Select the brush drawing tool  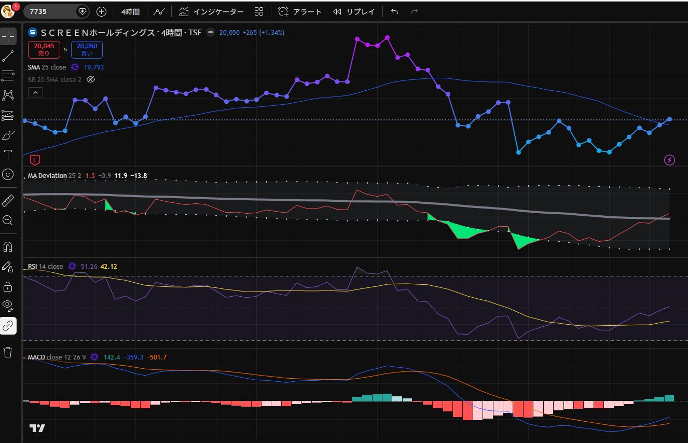tap(8, 135)
